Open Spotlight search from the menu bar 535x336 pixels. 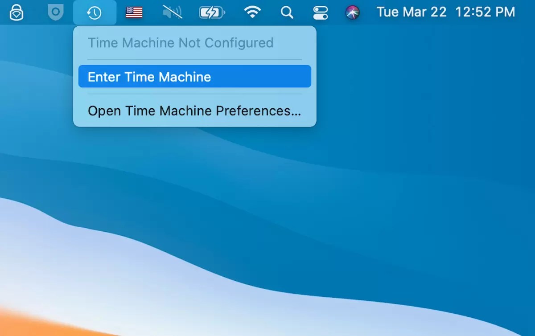[x=287, y=12]
